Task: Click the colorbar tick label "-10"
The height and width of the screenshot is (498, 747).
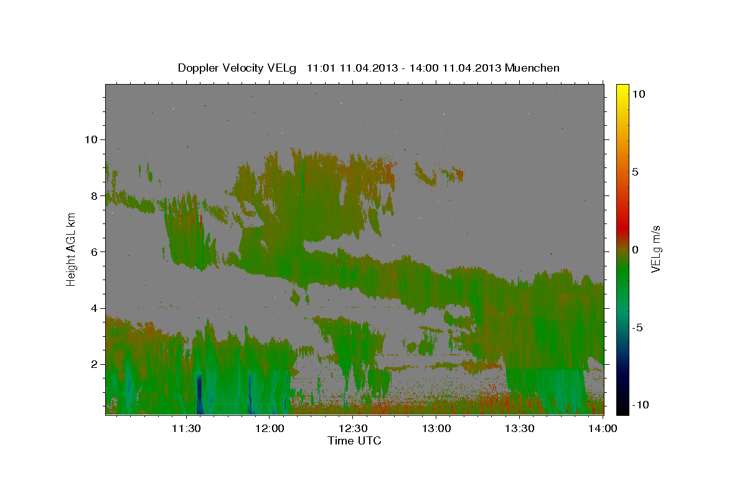Action: [641, 405]
